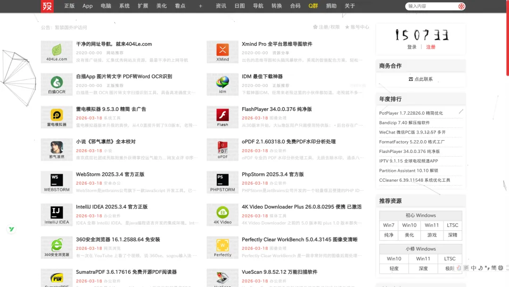Viewport: 509px width, 287px height.
Task: Open article Xmind Pro 全平台思维导图软件
Action: coord(277,44)
